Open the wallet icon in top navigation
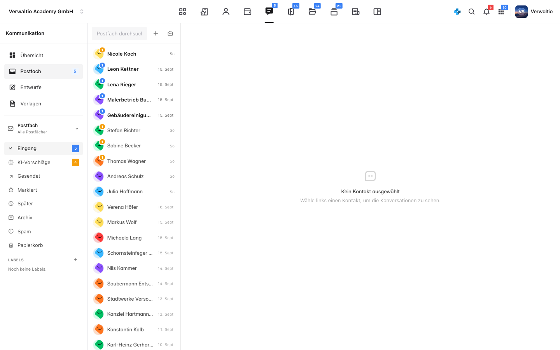The height and width of the screenshot is (350, 560). [247, 12]
